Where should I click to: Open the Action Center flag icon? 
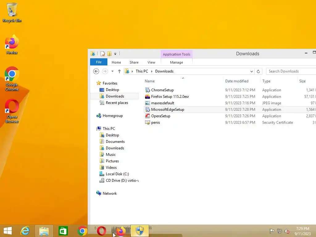click(x=272, y=231)
